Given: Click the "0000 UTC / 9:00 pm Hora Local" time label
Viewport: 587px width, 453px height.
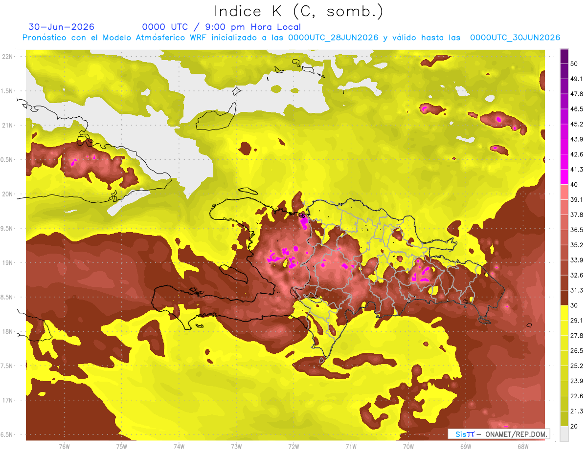Looking at the screenshot, I should 221,27.
